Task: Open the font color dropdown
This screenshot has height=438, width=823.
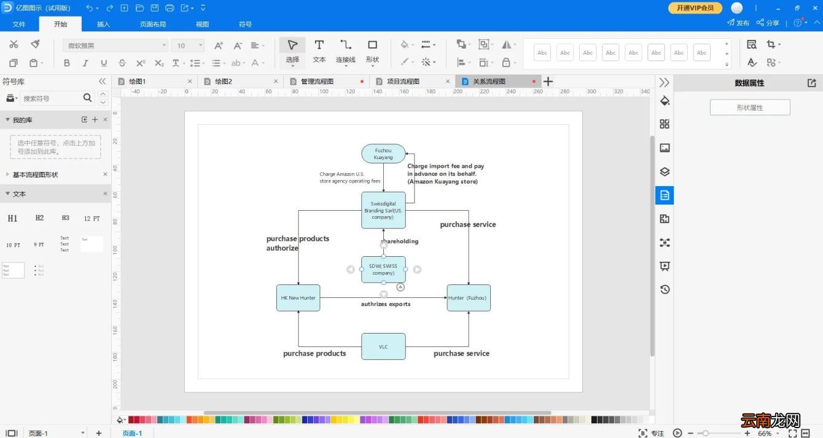Action: coord(258,63)
